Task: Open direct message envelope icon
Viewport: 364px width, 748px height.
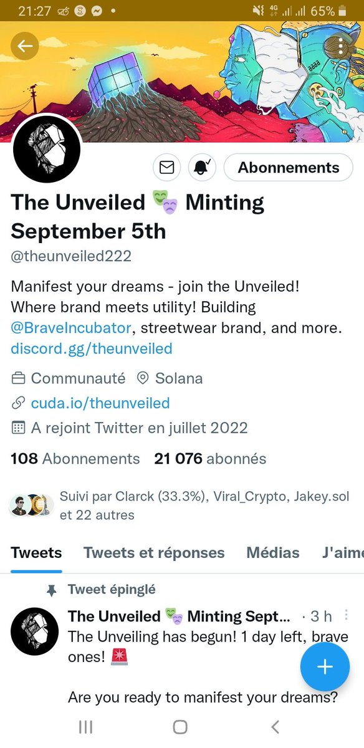Action: pyautogui.click(x=166, y=167)
